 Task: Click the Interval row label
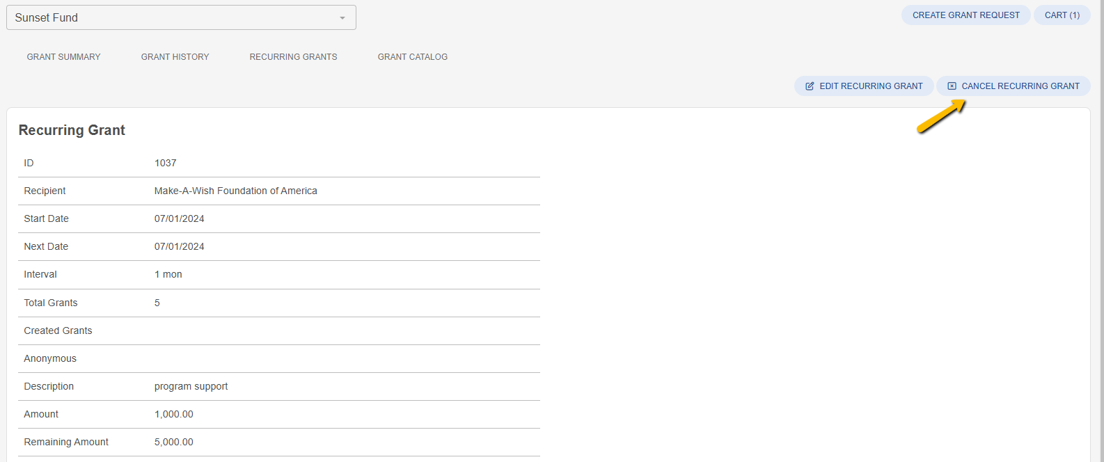(x=40, y=274)
